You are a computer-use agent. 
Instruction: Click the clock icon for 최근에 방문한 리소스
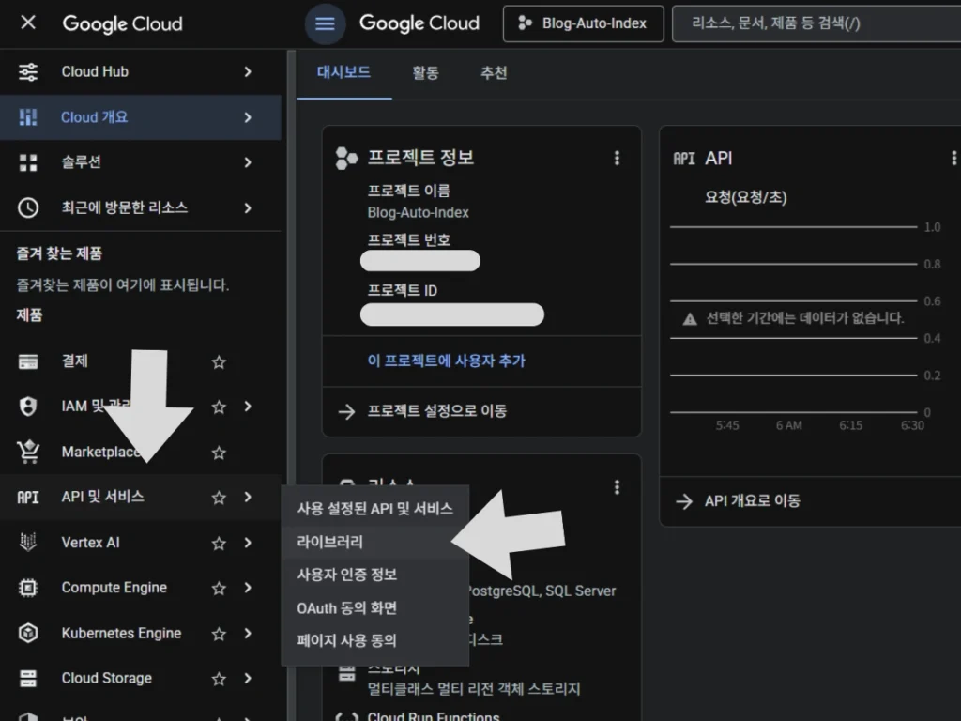tap(28, 207)
